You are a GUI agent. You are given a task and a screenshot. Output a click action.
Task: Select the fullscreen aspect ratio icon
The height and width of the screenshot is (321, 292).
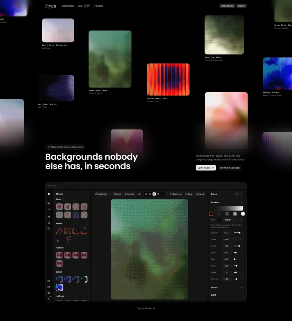(146, 194)
